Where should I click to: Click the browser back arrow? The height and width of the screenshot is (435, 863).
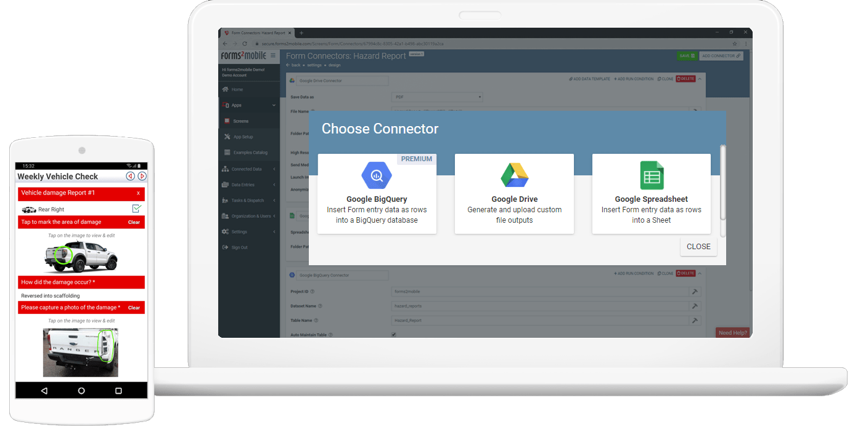[x=225, y=44]
